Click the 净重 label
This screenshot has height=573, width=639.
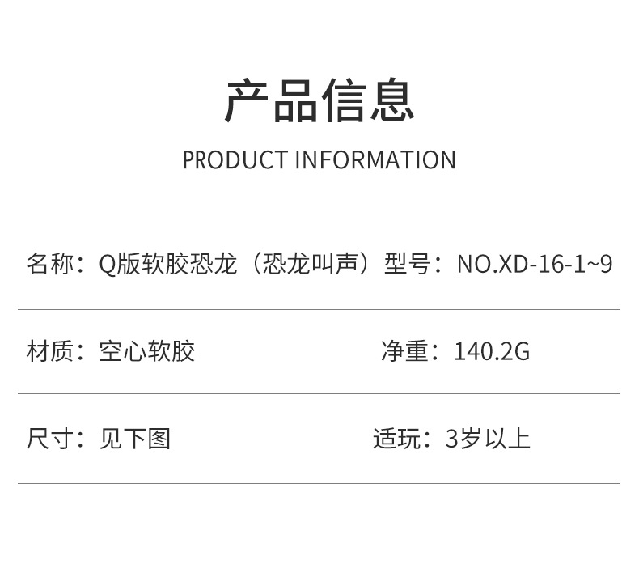[404, 351]
